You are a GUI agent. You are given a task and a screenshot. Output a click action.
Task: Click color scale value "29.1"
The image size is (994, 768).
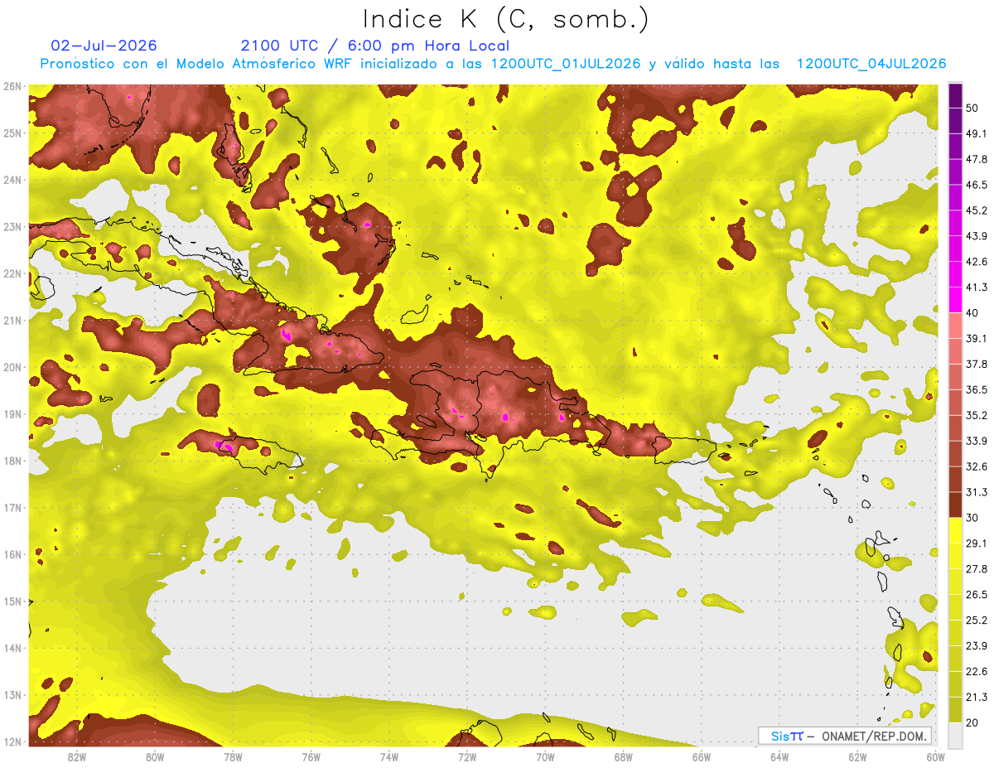(977, 543)
